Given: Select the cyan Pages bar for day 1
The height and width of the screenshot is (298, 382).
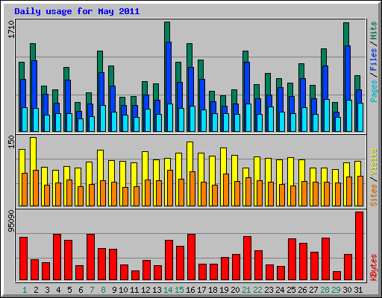Looking at the screenshot, I should pos(25,119).
